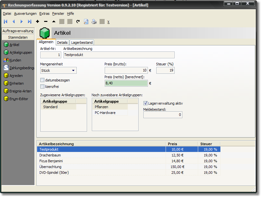Screen dimensions: 261x197
Task: Select PC-Hardware in assignable groups
Action: (110, 113)
